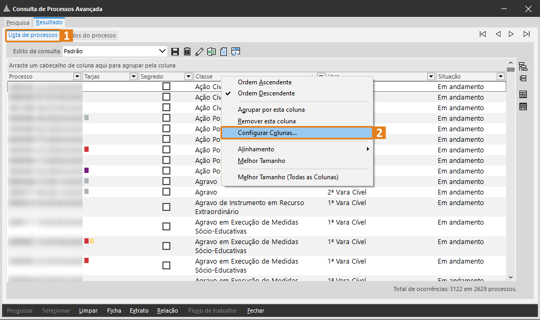
Task: Choose Ordem Descendente from context menu
Action: click(x=297, y=93)
